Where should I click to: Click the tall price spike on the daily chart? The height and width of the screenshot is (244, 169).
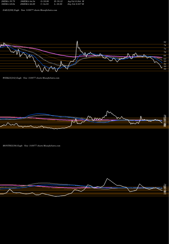click(77, 41)
